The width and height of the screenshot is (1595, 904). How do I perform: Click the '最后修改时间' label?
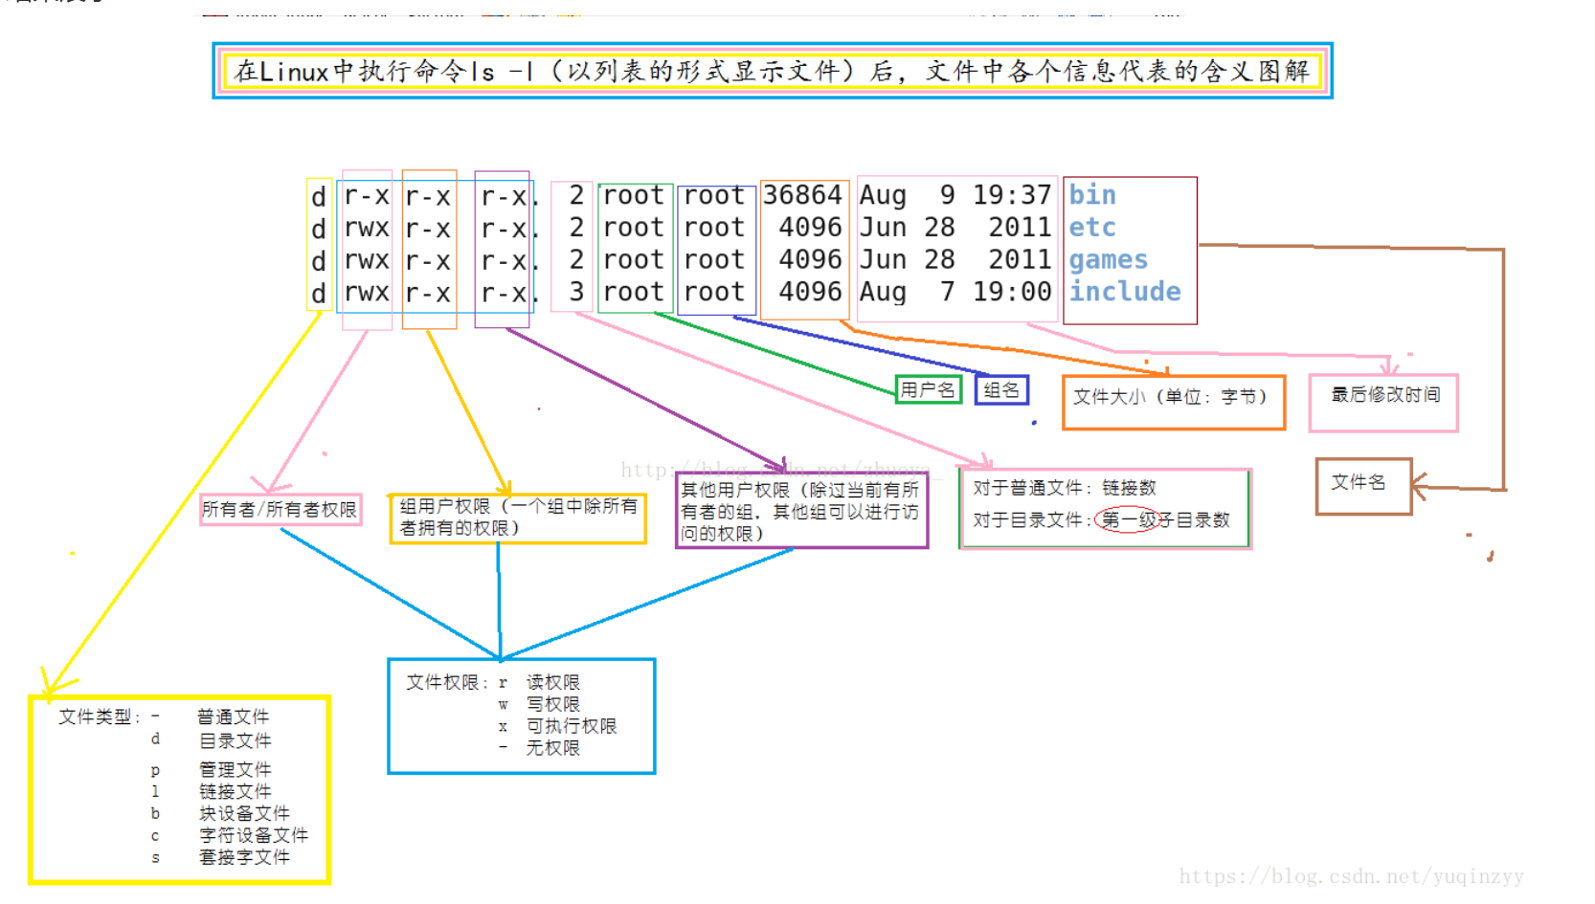coord(1385,394)
